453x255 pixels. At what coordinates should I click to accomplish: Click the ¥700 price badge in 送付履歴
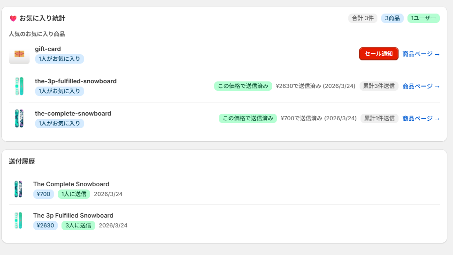[x=44, y=194]
